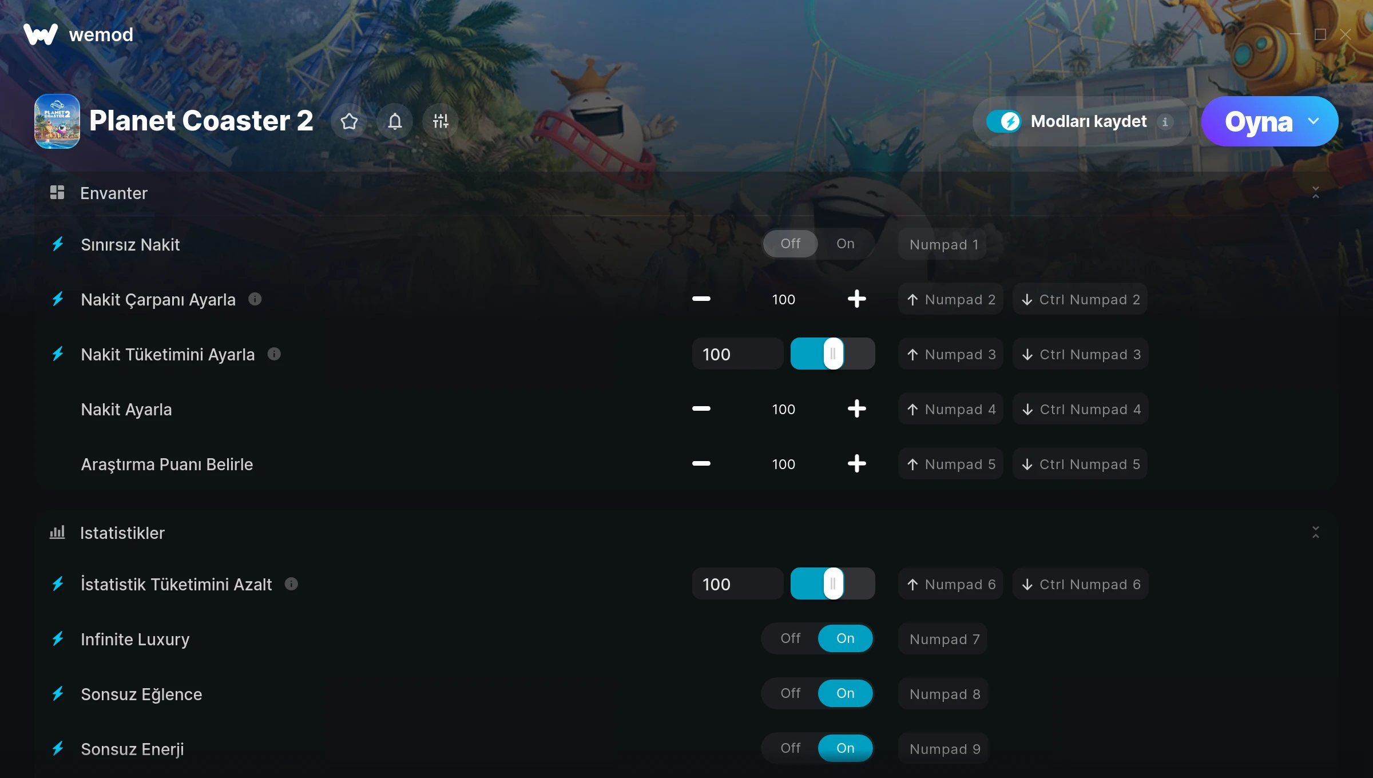Show info for İstatistik Tüketimini Azalt
The image size is (1373, 778).
(x=291, y=584)
